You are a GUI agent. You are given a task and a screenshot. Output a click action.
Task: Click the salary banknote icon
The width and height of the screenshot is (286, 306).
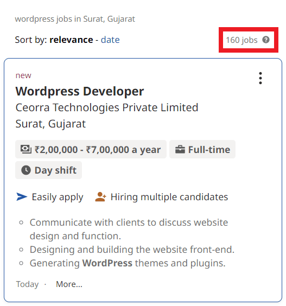coord(26,149)
